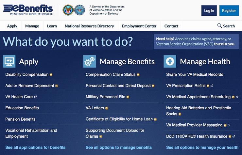Click external link icon beside VA Medical Appointment Scheduling
Viewport: 242px width, 155px height.
237,97
